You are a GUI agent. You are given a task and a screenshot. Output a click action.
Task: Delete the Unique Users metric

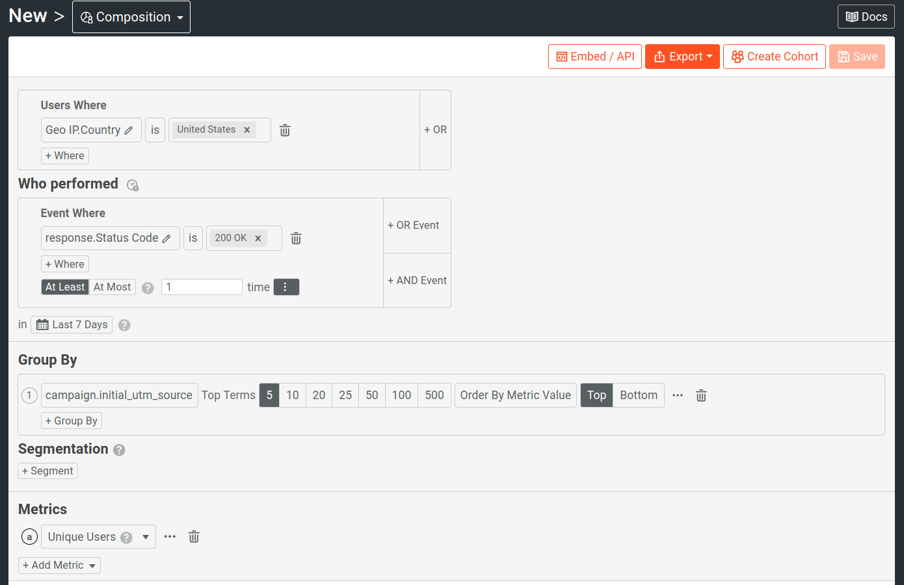(x=193, y=536)
